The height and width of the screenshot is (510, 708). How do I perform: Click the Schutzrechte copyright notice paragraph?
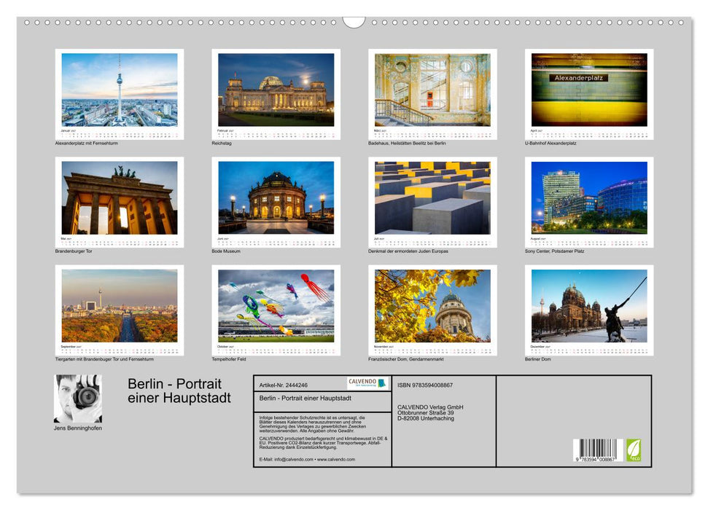pyautogui.click(x=313, y=424)
